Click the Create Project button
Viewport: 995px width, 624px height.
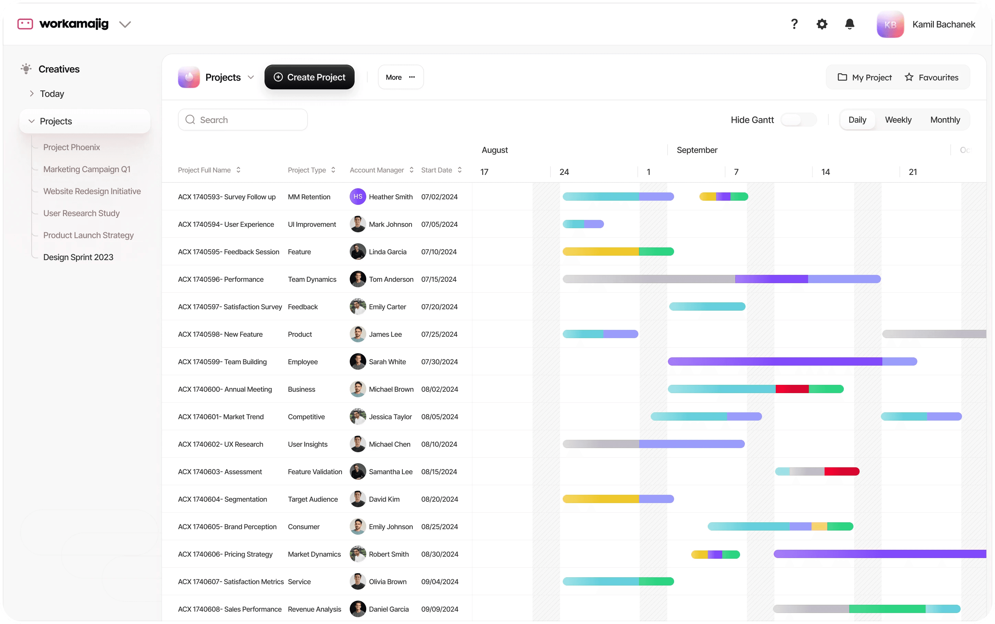click(309, 77)
